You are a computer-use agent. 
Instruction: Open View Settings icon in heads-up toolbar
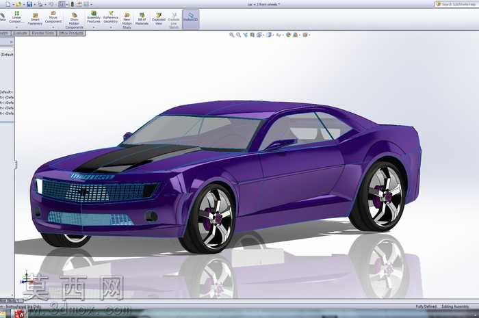click(305, 35)
